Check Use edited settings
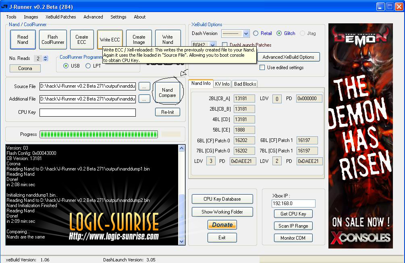405x263 pixels. point(262,67)
